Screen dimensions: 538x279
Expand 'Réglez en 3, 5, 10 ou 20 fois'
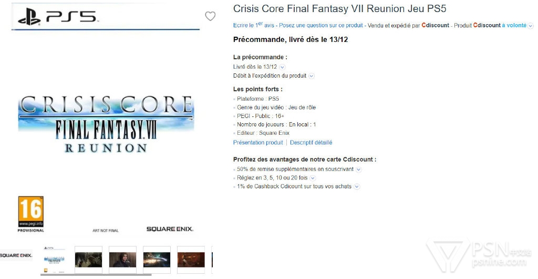pos(313,178)
